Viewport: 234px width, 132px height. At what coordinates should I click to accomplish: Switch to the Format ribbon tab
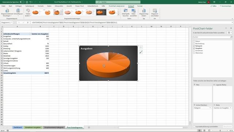click(140, 6)
